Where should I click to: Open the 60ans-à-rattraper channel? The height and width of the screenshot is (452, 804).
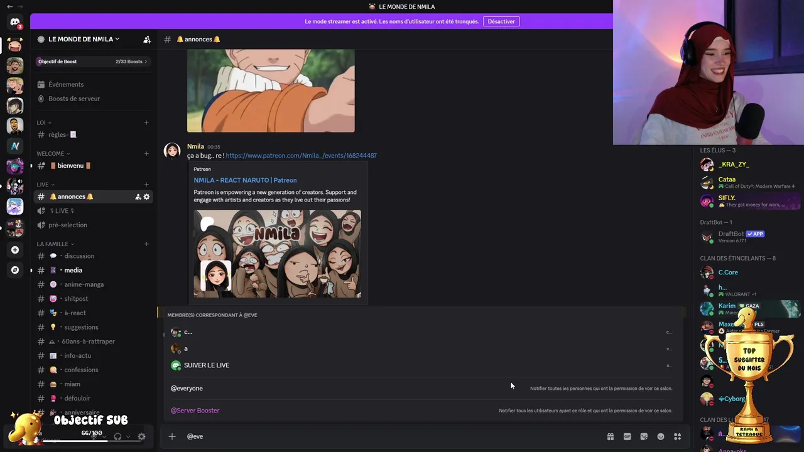pyautogui.click(x=94, y=342)
